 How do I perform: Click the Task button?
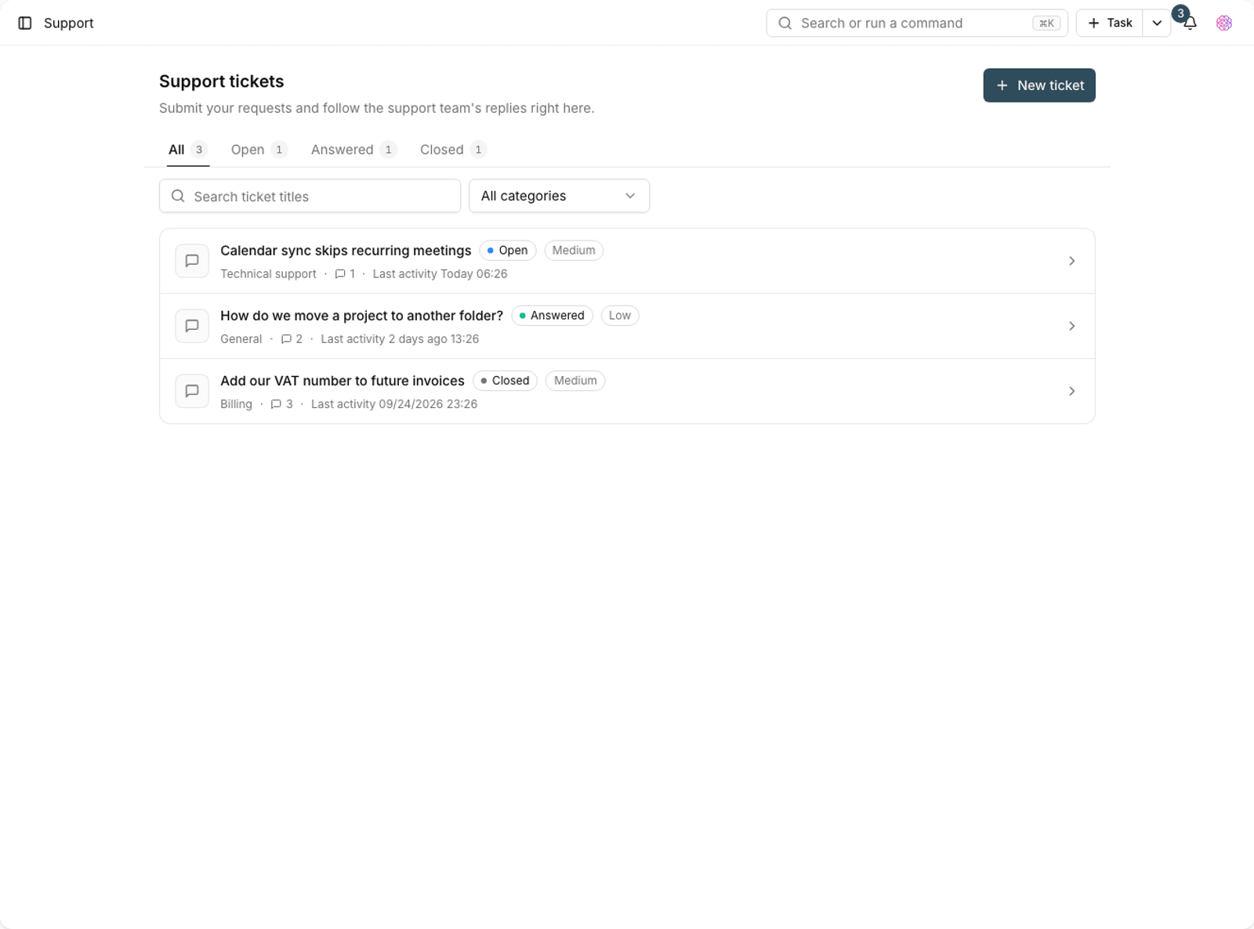click(1110, 23)
